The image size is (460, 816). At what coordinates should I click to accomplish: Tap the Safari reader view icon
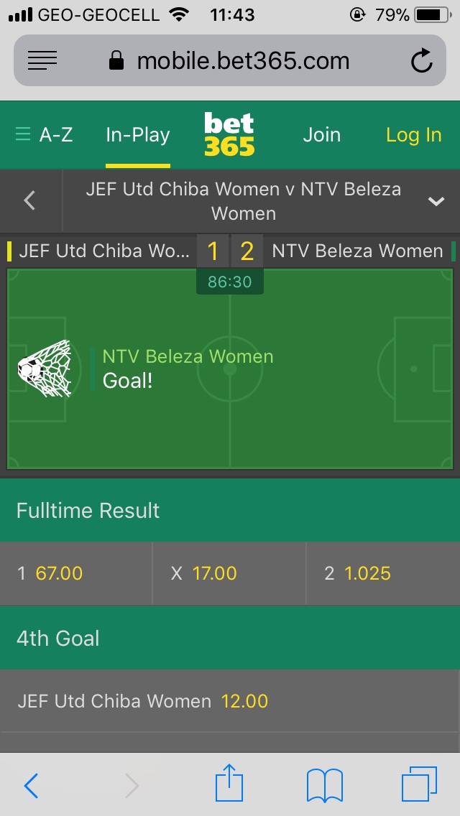point(42,61)
